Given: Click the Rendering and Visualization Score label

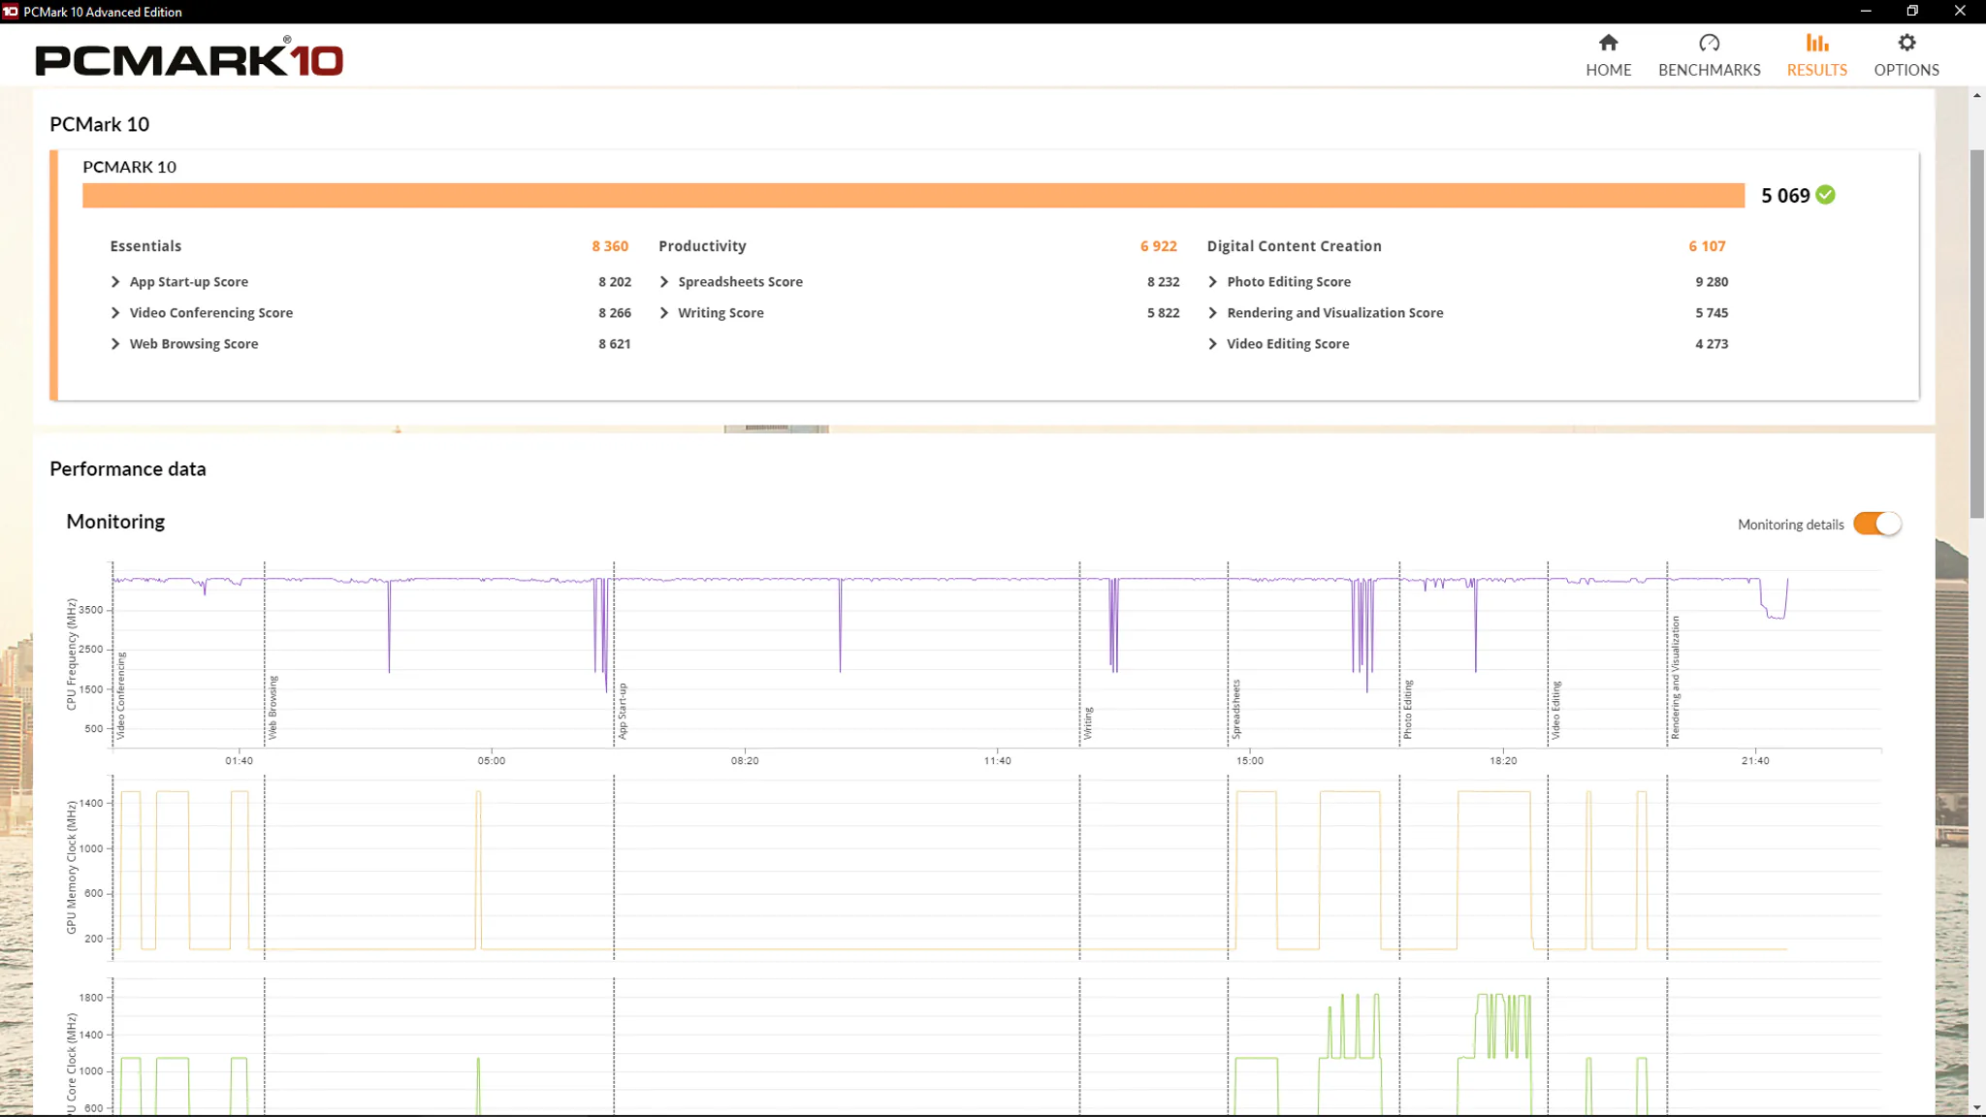Looking at the screenshot, I should click(x=1335, y=313).
